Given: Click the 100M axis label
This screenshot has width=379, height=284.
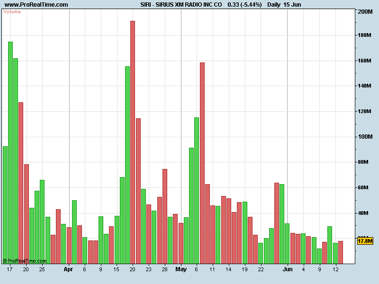Looking at the screenshot, I should [x=365, y=137].
